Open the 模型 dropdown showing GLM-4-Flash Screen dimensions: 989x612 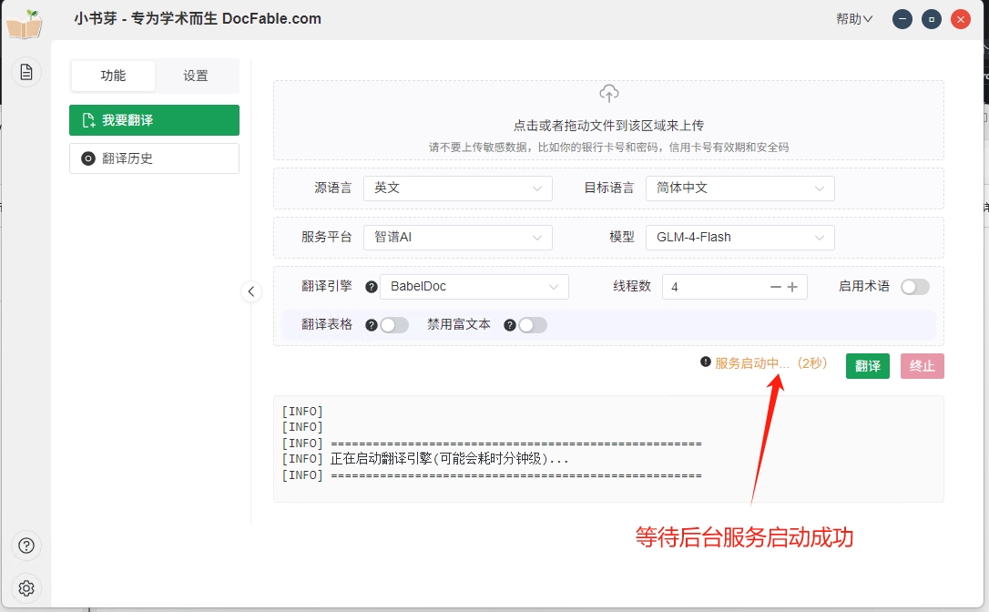click(739, 238)
